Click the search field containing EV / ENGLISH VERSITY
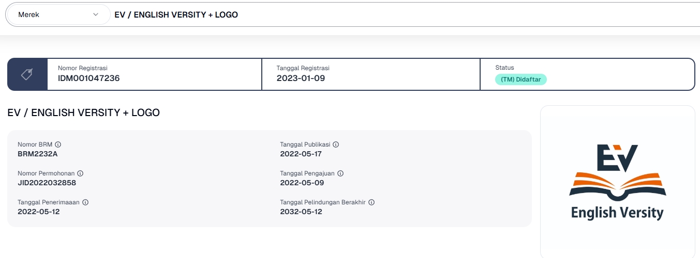 [x=404, y=15]
